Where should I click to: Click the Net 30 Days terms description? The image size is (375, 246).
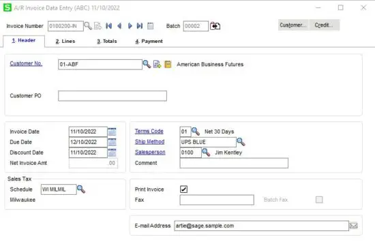[x=219, y=132]
